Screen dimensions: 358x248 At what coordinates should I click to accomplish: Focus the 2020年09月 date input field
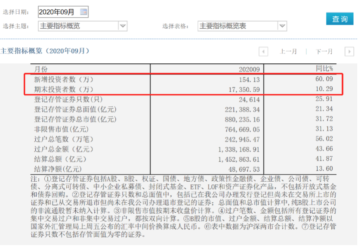(63, 12)
